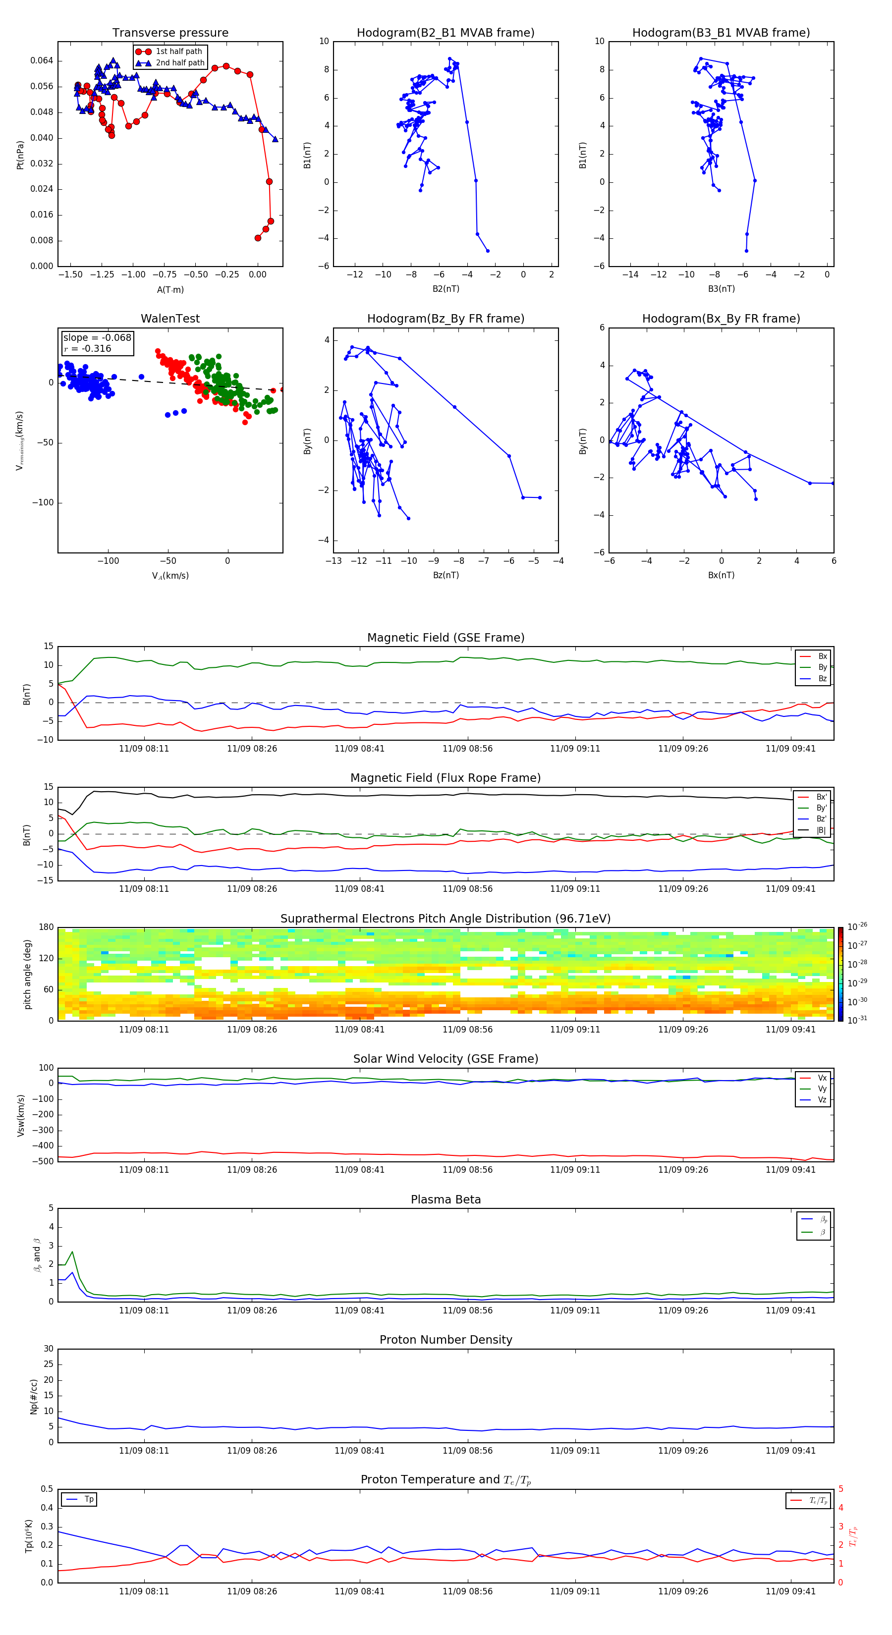Click the "By'" legend entry in Flux Rope panel
This screenshot has width=892, height=1635.
click(813, 808)
